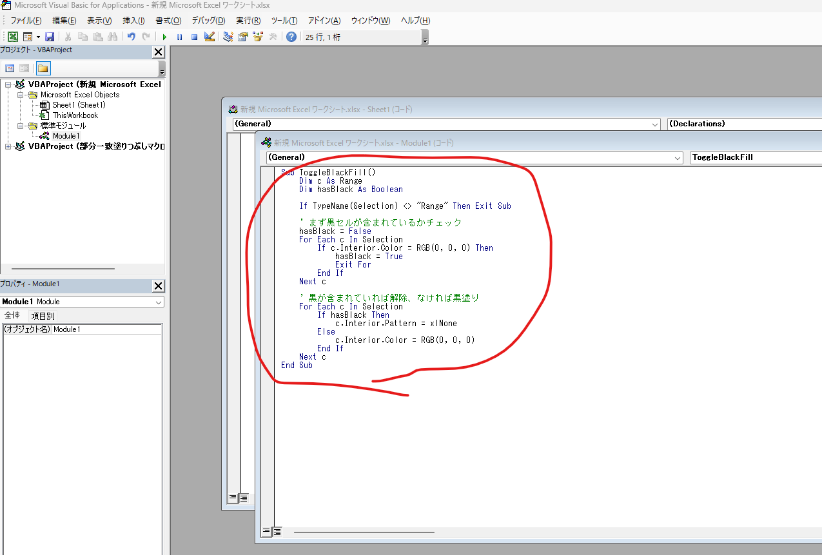
Task: Collapse the 標準モジュール folder in tree
Action: [21, 126]
